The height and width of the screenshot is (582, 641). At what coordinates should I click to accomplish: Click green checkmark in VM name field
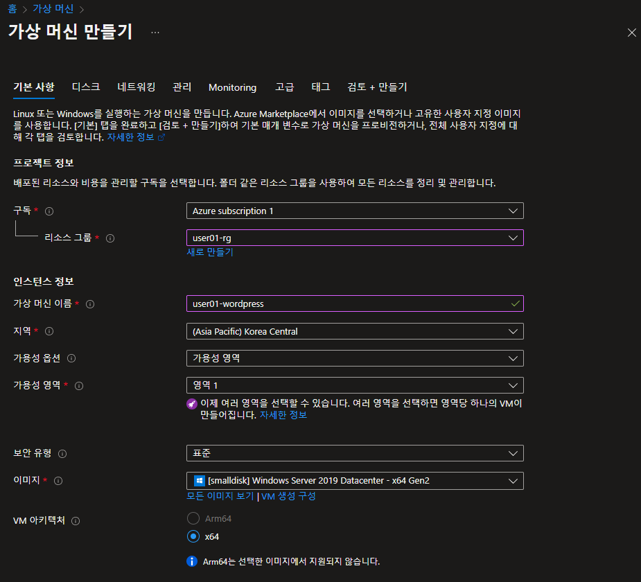[515, 303]
